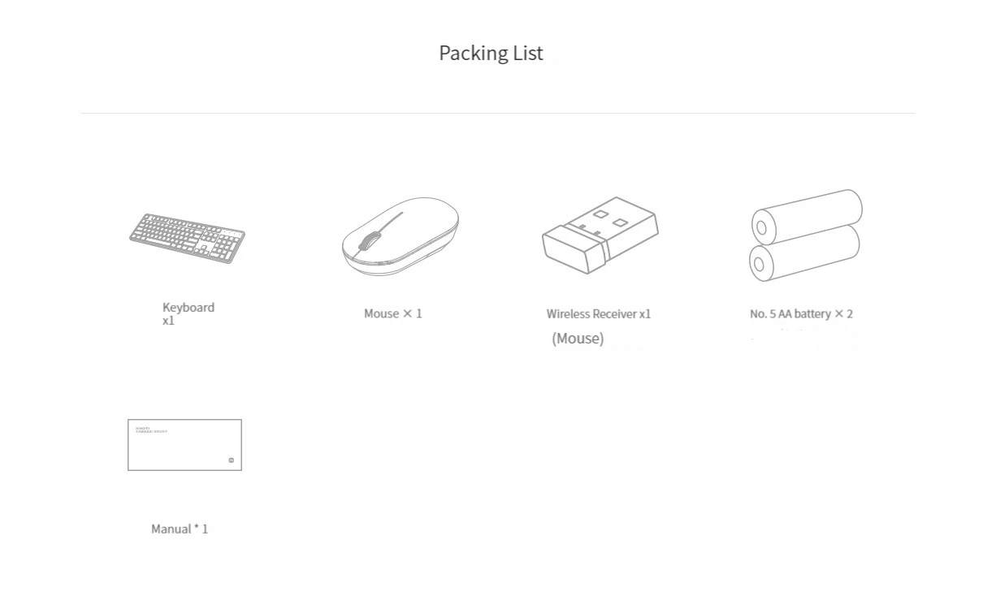The width and height of the screenshot is (996, 609).
Task: Click the "Keyboard x1" label
Action: click(188, 313)
